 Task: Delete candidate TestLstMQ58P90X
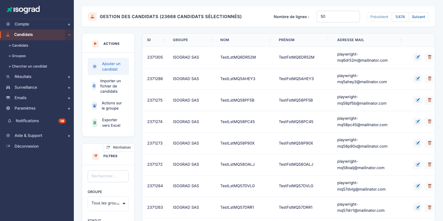(x=429, y=143)
